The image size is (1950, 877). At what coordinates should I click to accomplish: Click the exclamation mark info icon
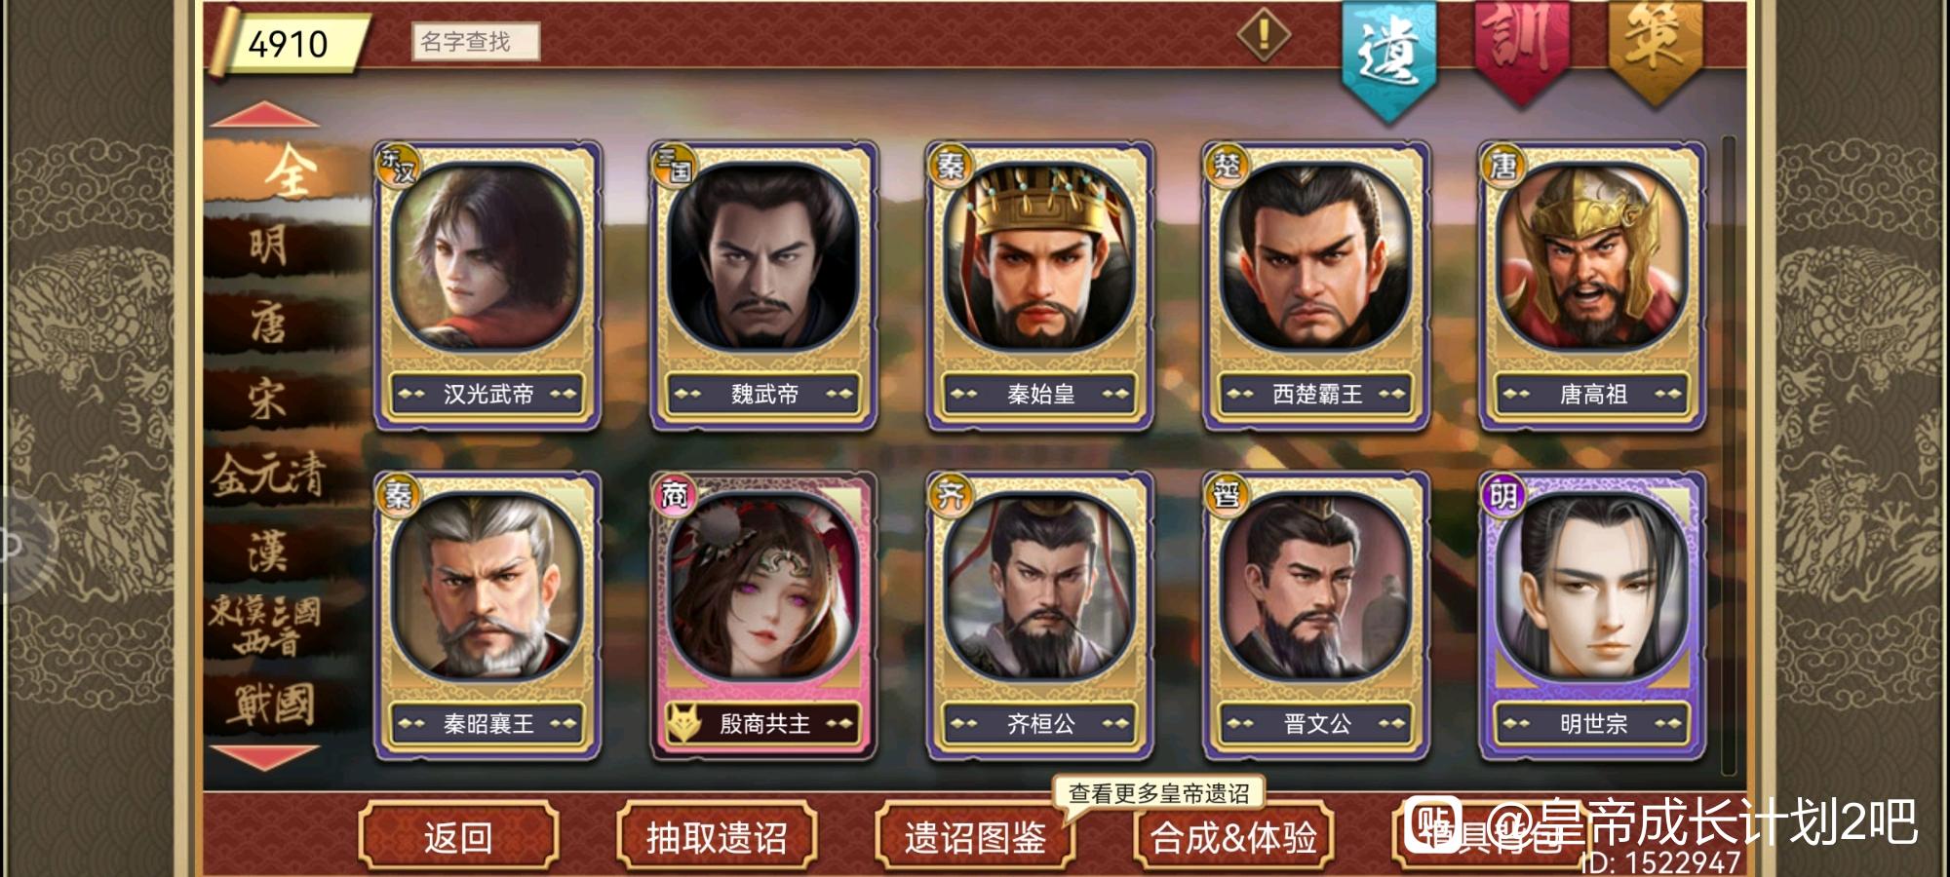point(1264,35)
